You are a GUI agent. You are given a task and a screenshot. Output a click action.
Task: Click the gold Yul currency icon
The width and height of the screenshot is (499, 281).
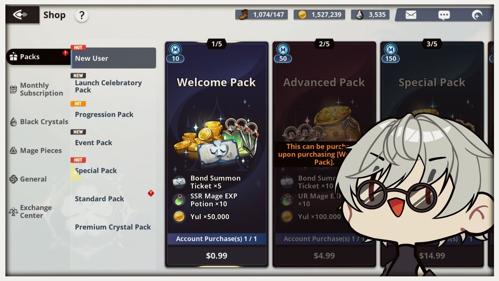302,15
